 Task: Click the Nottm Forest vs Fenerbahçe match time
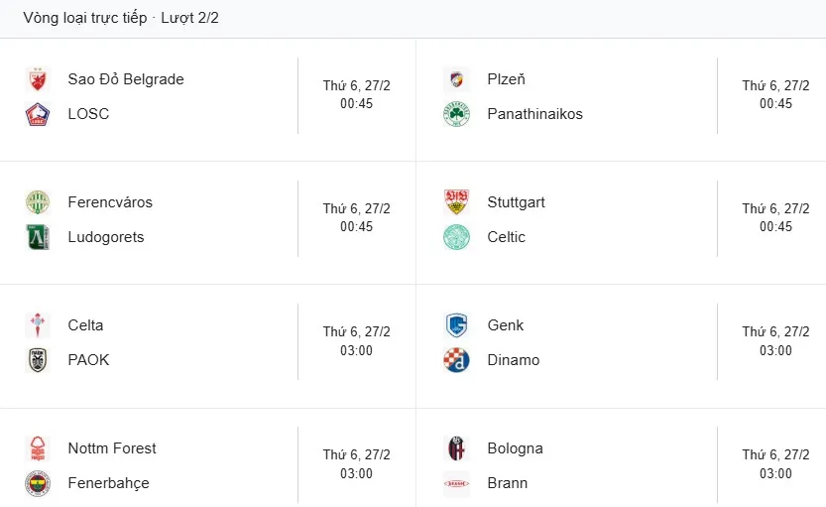pos(357,473)
